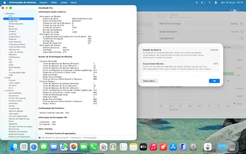Open the Informações do Sistema menu
Screen dimensions: 246x154
click(22, 3)
